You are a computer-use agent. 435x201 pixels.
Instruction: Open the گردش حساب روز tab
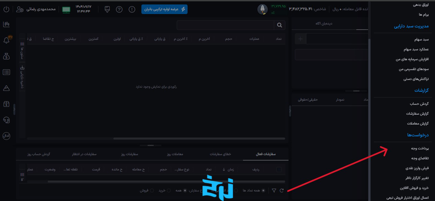pyautogui.click(x=39, y=154)
